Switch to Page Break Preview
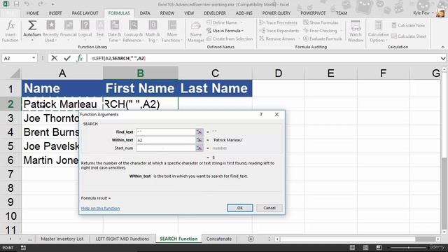 (379, 248)
